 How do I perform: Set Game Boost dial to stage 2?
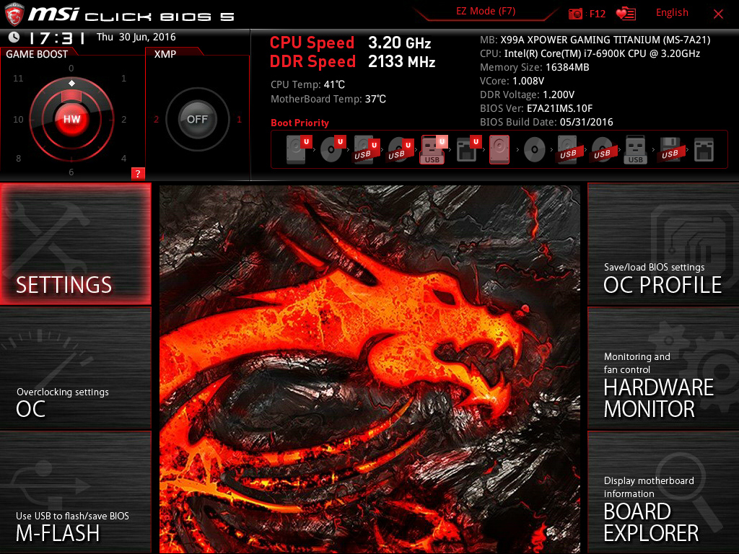123,120
